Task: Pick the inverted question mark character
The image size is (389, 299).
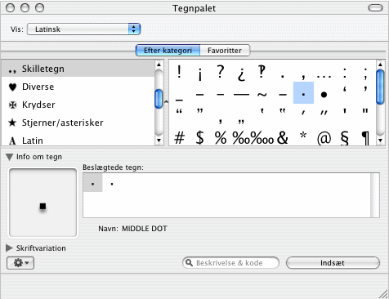Action: [241, 74]
